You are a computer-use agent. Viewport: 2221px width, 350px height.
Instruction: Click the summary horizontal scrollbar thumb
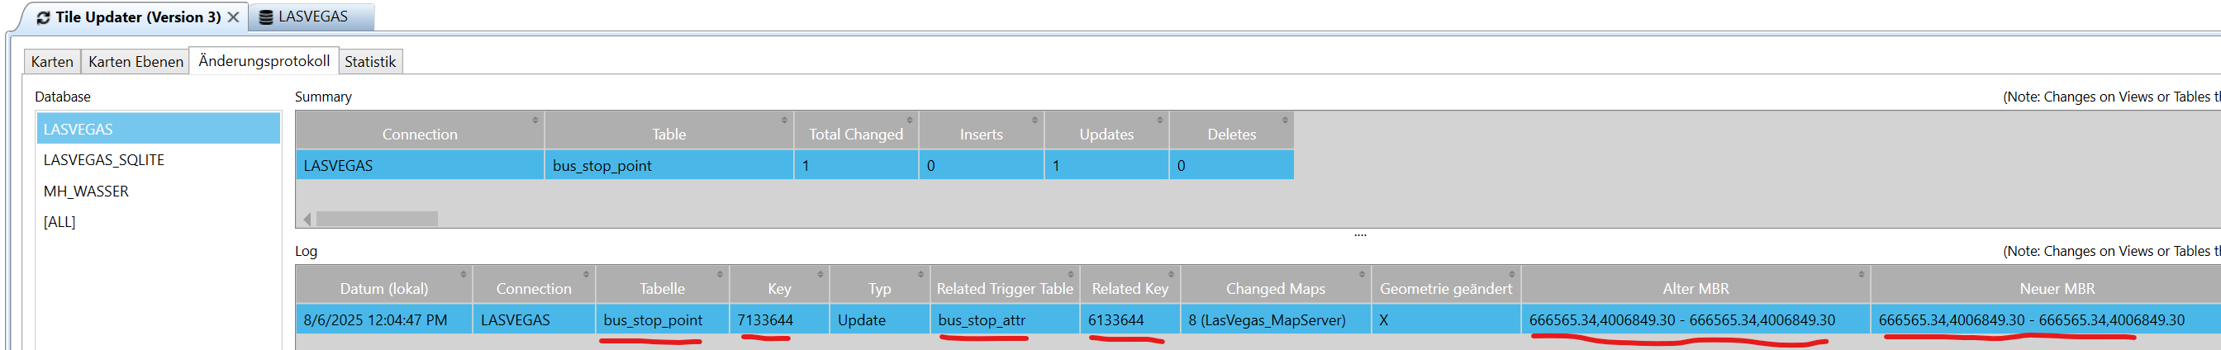[377, 219]
